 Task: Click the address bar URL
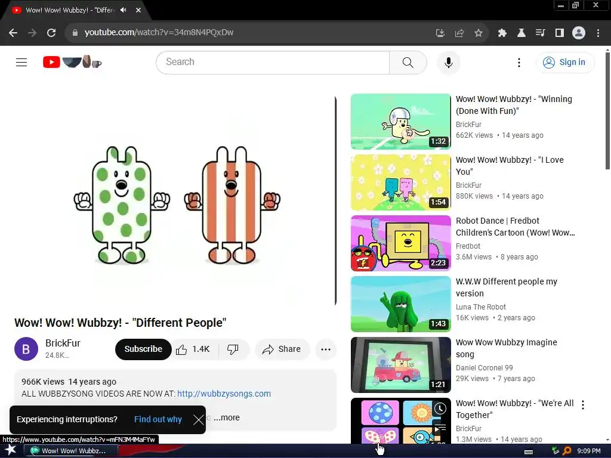click(x=159, y=33)
